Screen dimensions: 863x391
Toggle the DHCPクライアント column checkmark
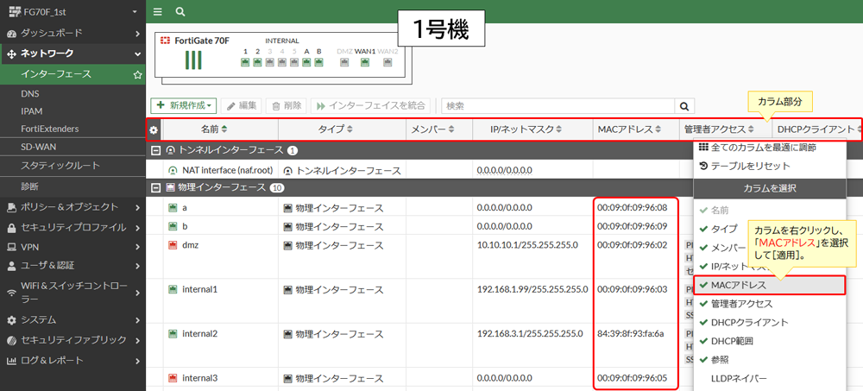702,323
